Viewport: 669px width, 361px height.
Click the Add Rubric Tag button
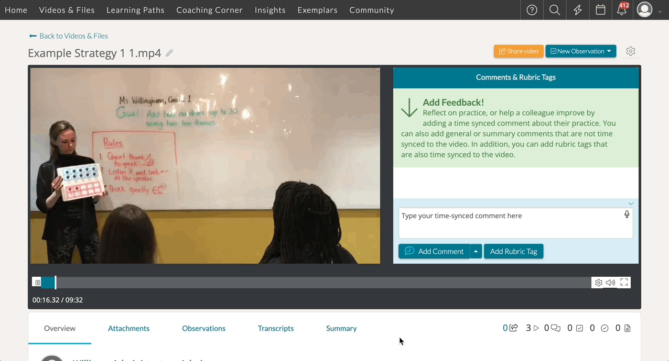(x=513, y=252)
